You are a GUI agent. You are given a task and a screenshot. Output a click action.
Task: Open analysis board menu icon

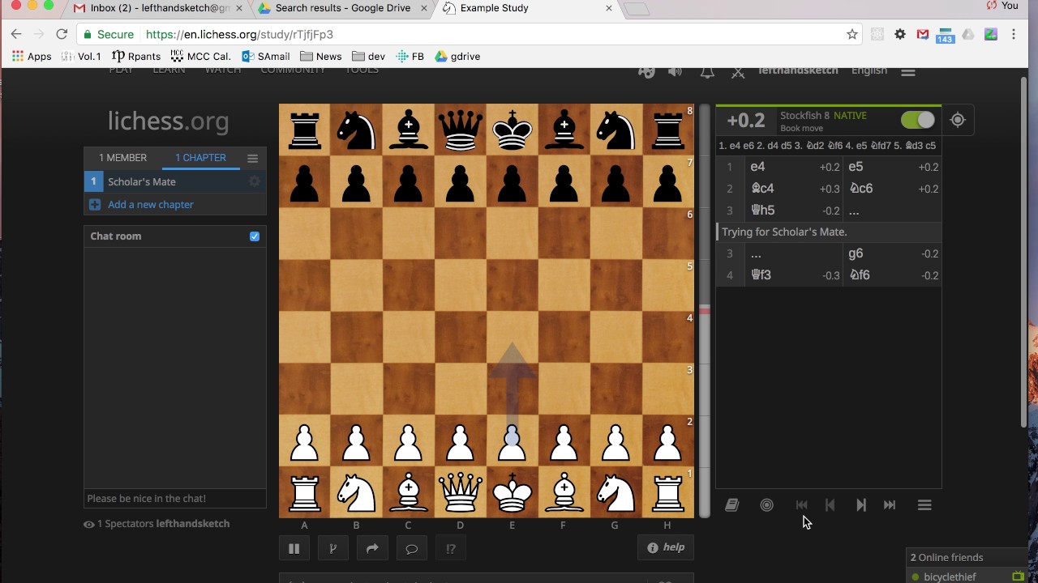pyautogui.click(x=924, y=505)
